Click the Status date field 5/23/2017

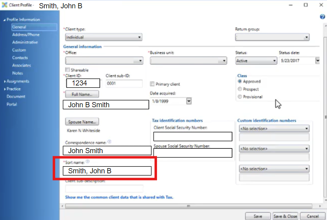[x=297, y=61]
